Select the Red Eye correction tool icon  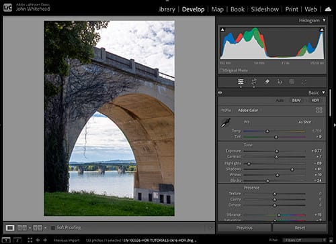tap(280, 82)
